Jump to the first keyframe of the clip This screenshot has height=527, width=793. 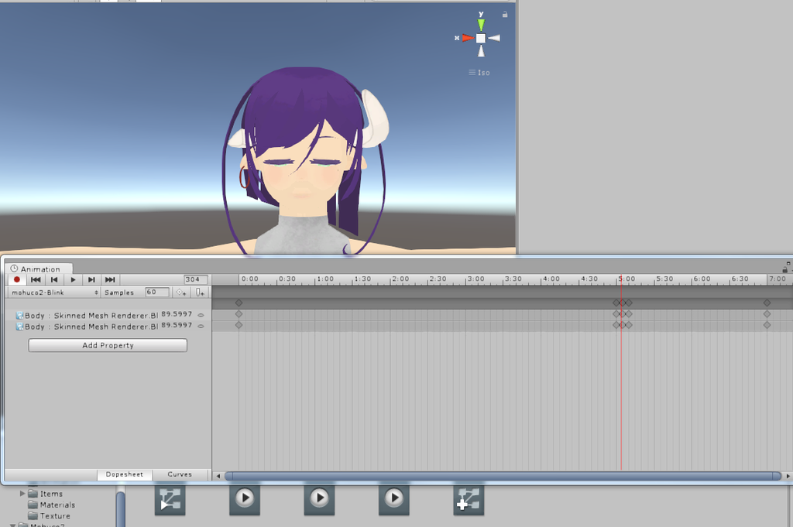tap(36, 279)
